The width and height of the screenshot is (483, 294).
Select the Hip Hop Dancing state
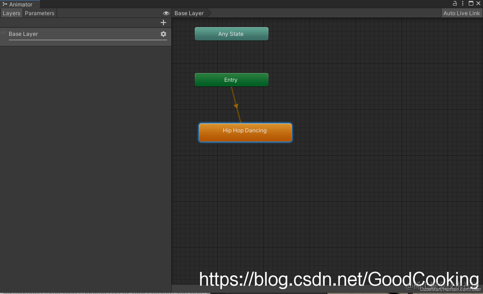[245, 132]
